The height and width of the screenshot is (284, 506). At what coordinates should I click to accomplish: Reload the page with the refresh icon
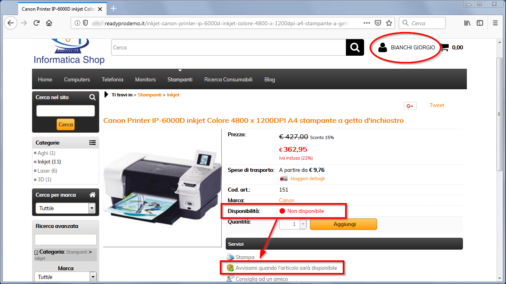tap(36, 23)
